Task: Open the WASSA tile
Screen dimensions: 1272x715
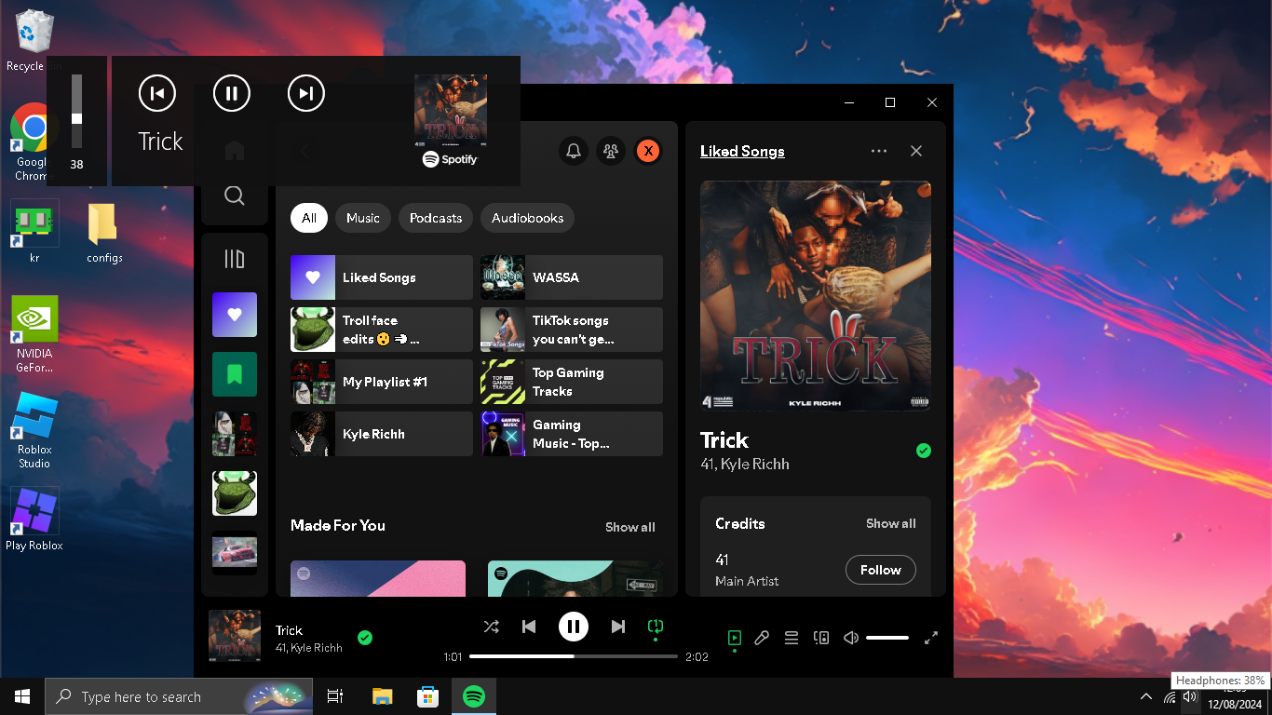Action: click(x=572, y=277)
